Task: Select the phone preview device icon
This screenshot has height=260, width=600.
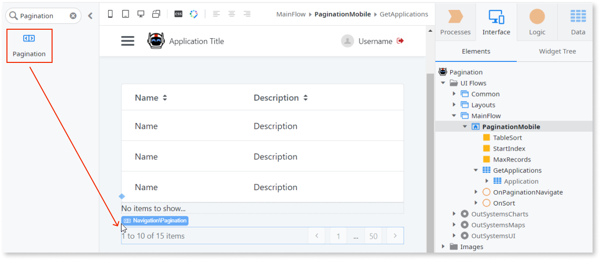Action: (110, 14)
